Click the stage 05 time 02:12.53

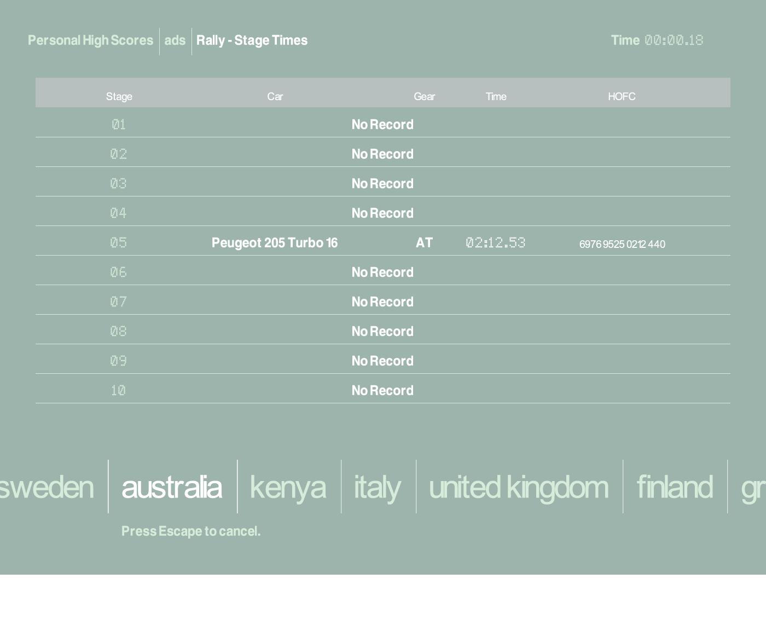click(495, 243)
